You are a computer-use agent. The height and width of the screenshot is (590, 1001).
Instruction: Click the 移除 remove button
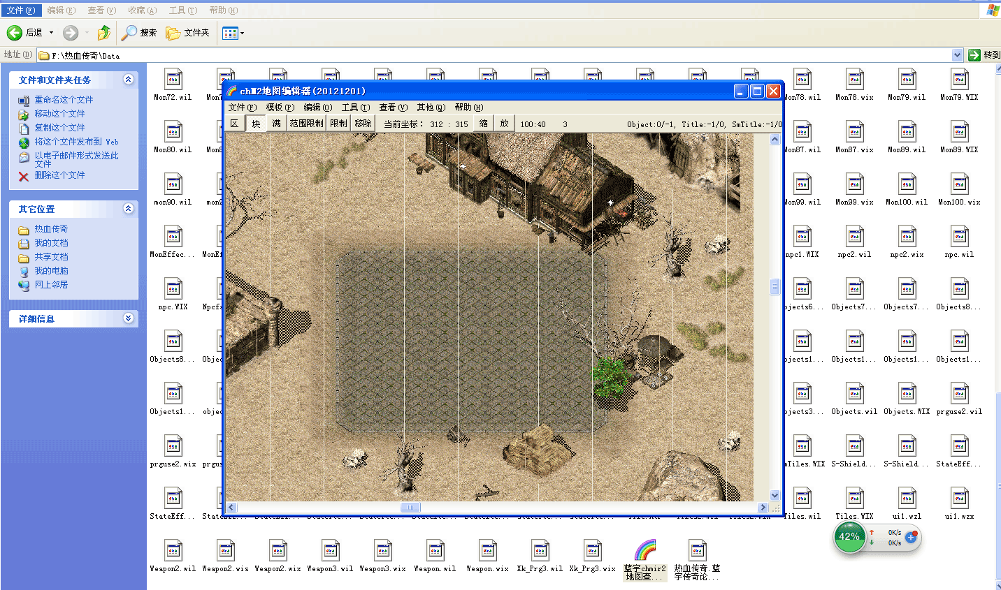(363, 124)
